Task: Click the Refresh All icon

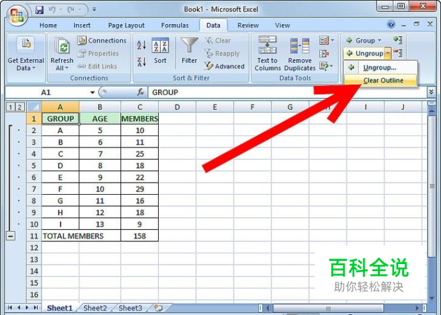Action: click(x=62, y=45)
